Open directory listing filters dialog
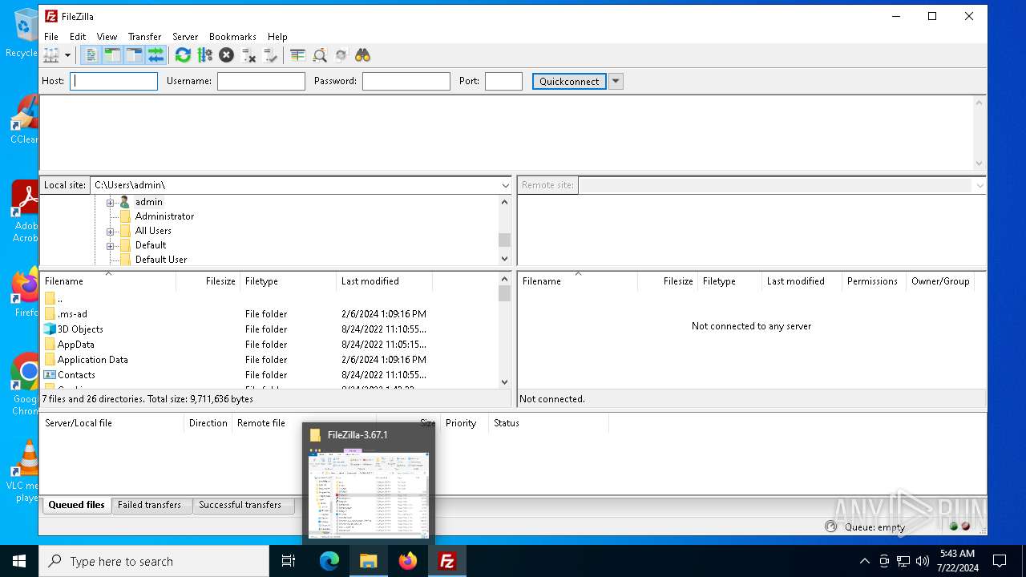The image size is (1026, 577). coord(297,55)
